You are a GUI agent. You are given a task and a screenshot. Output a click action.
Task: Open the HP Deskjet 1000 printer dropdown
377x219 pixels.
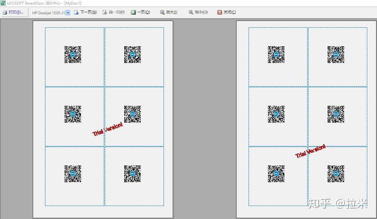coord(68,13)
